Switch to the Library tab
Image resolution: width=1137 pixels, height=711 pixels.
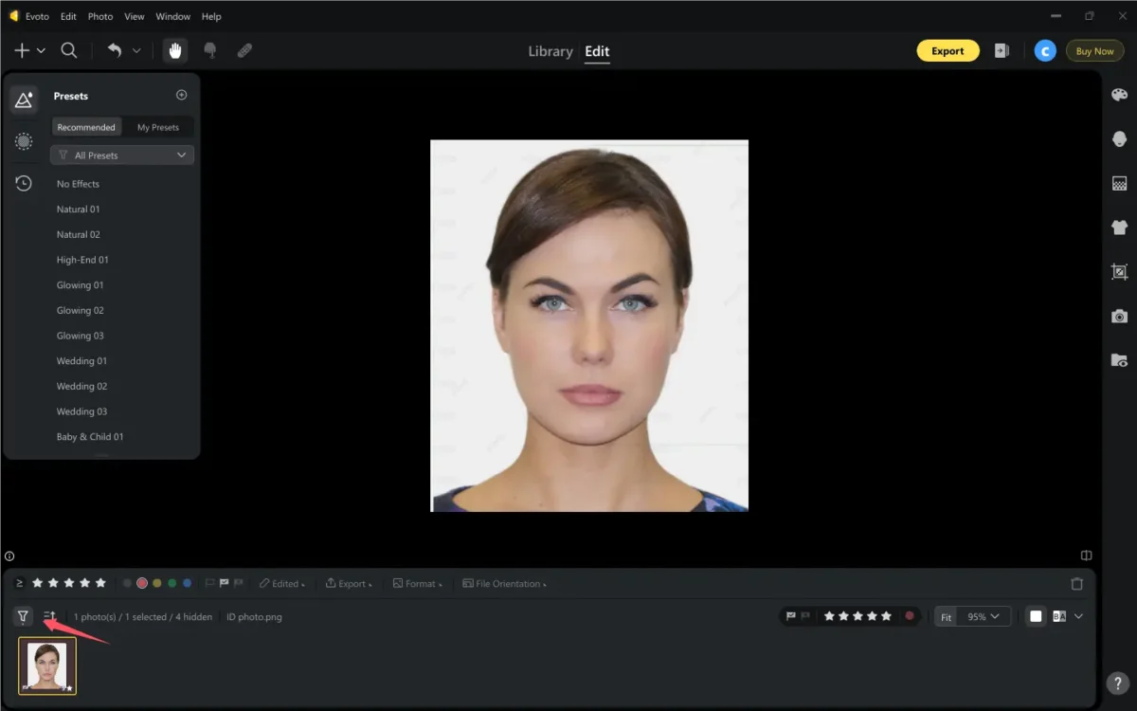pyautogui.click(x=550, y=51)
